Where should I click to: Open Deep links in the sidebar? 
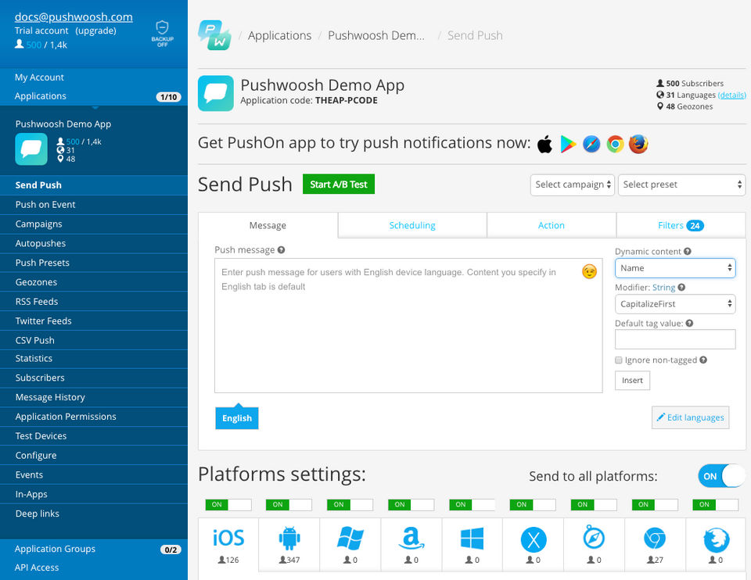(x=94, y=514)
